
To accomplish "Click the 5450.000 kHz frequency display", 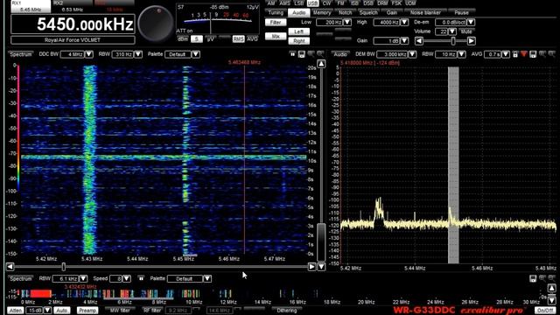I will coord(73,24).
